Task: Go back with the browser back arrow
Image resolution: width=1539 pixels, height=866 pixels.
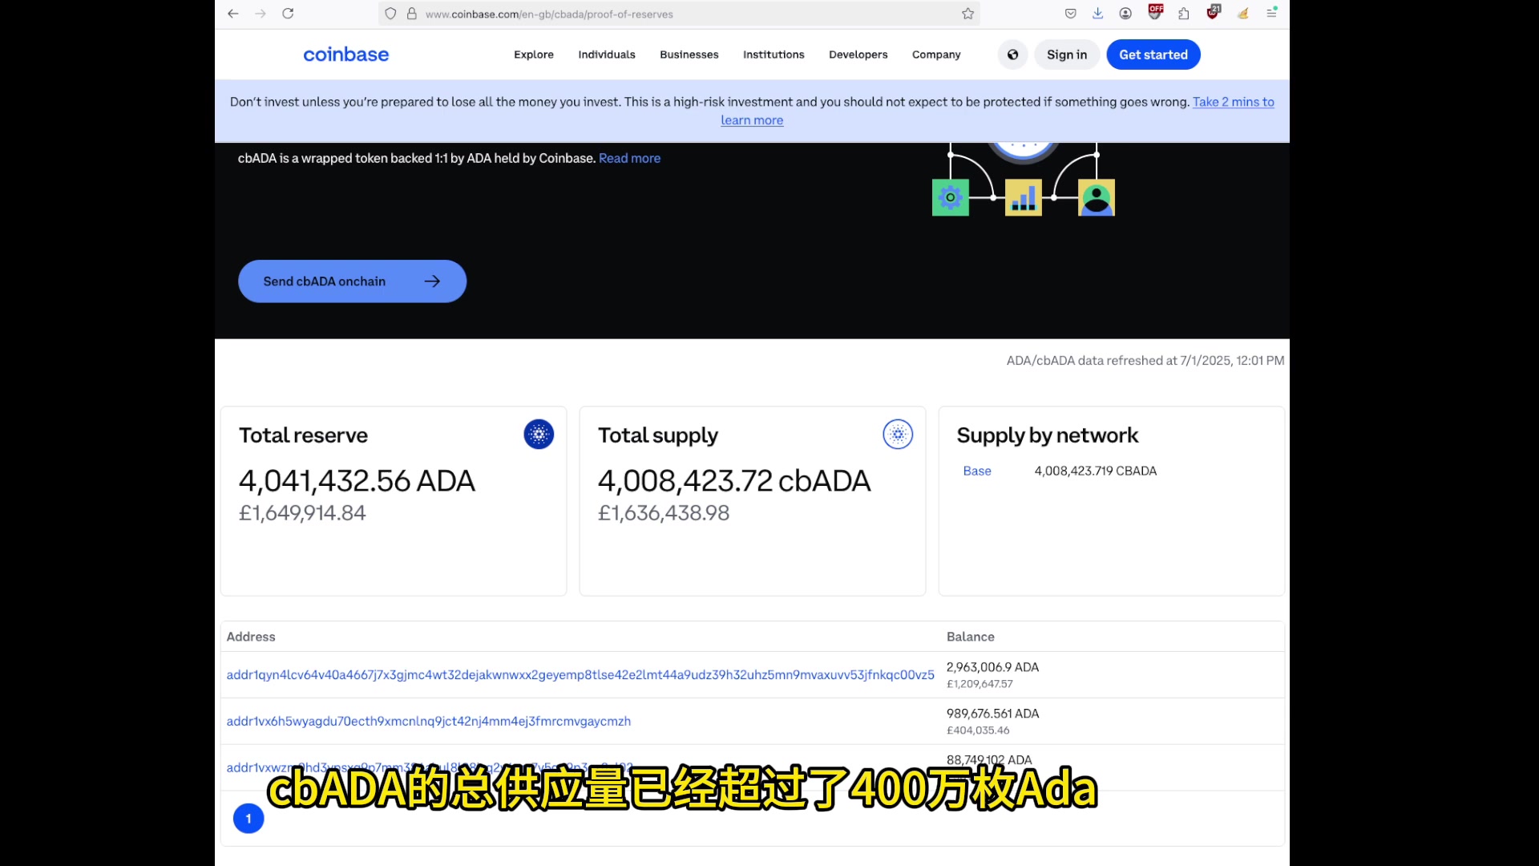Action: (233, 14)
